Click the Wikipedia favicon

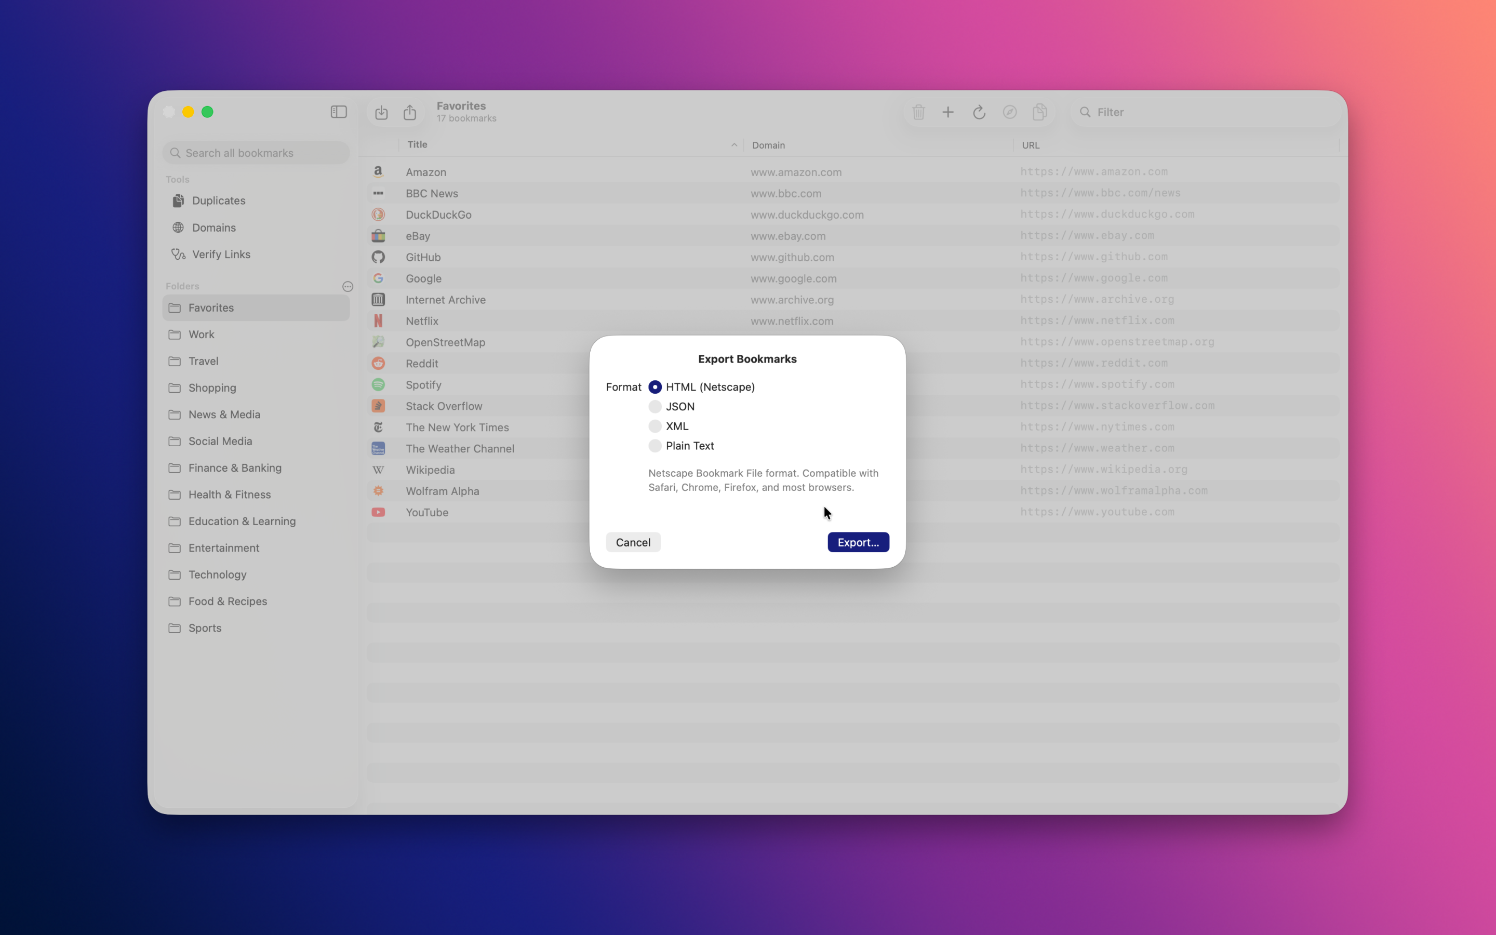[378, 470]
